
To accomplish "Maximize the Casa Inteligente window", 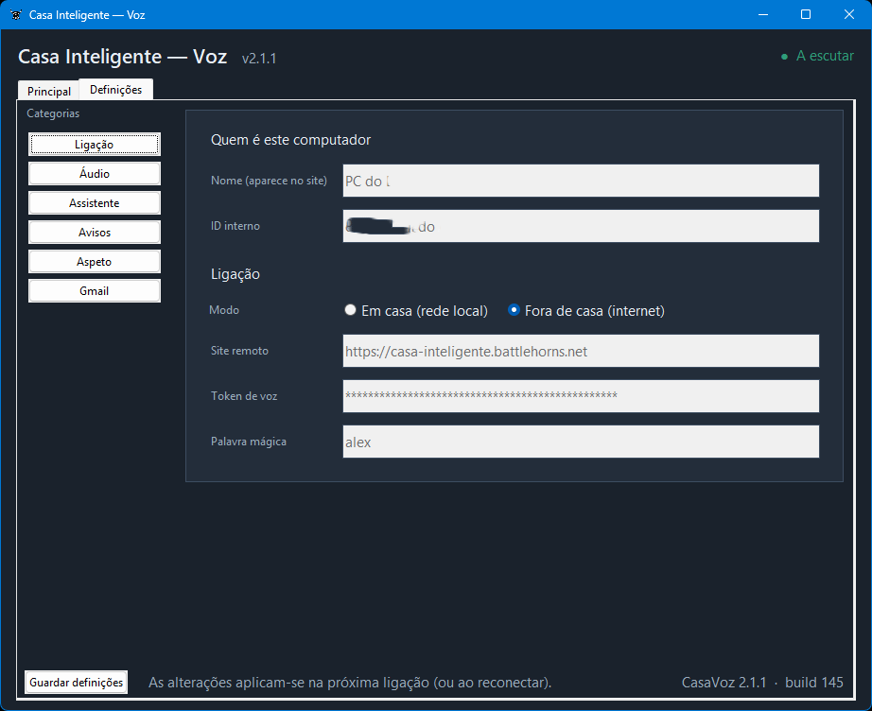I will point(806,15).
